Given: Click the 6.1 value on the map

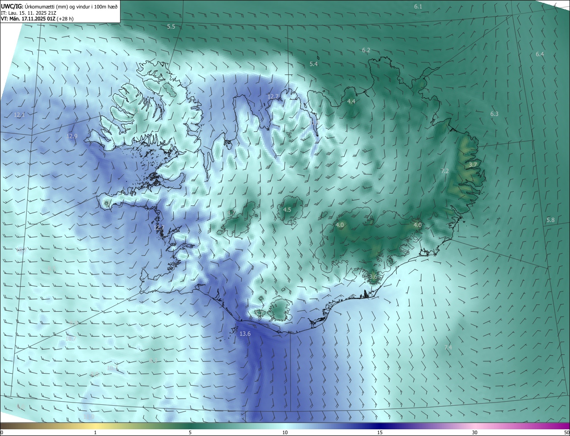Looking at the screenshot, I should click(x=418, y=6).
